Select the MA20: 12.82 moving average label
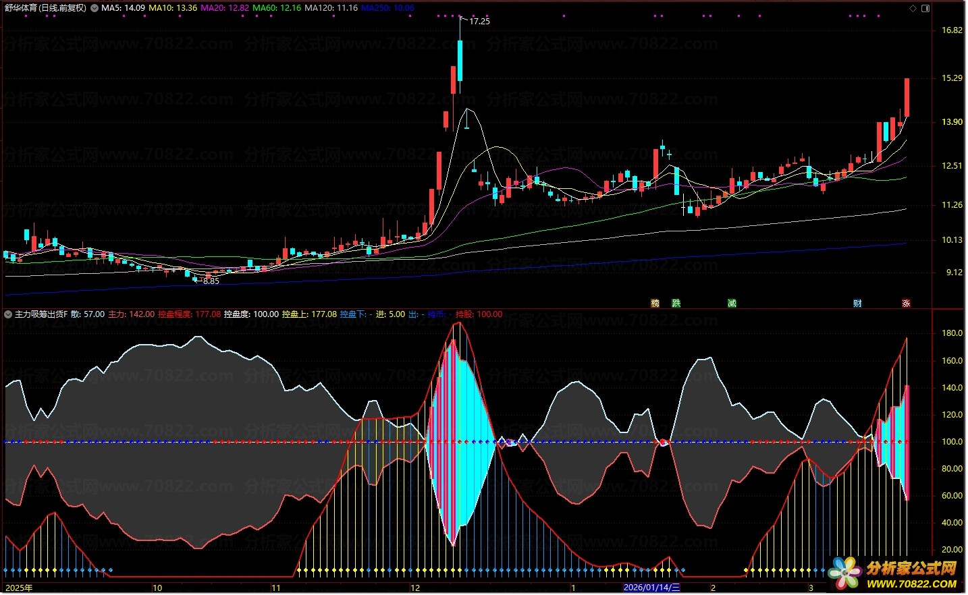 coord(225,8)
